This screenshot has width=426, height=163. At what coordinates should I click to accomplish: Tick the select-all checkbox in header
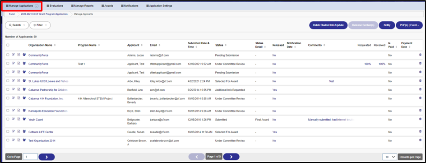(8, 45)
